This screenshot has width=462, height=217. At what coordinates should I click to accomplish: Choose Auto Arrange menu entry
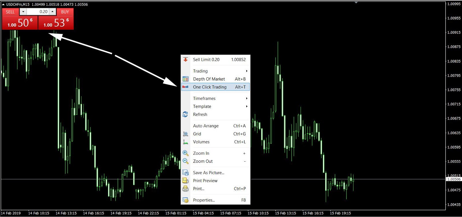click(206, 126)
